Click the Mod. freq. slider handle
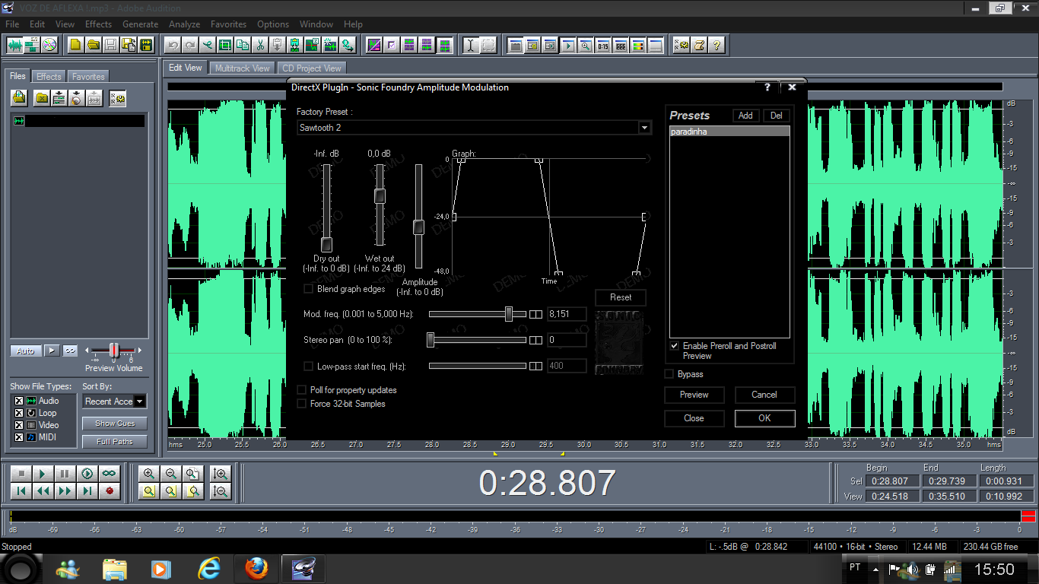This screenshot has width=1039, height=584. pos(509,314)
